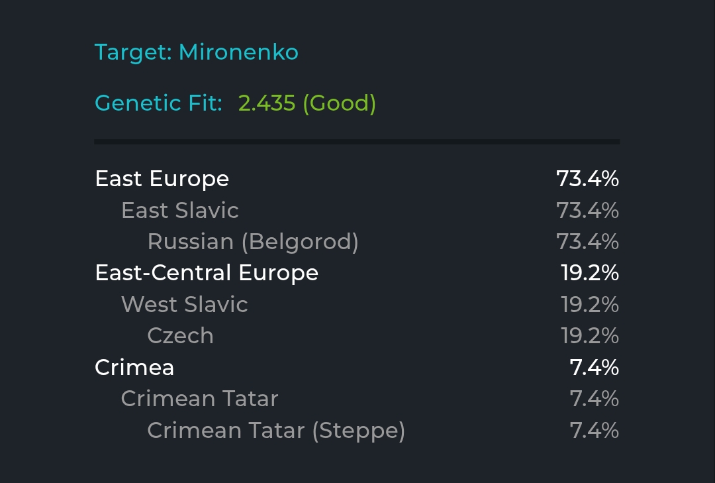
Task: Click the Crimea 7.4% bold percentage
Action: 594,368
